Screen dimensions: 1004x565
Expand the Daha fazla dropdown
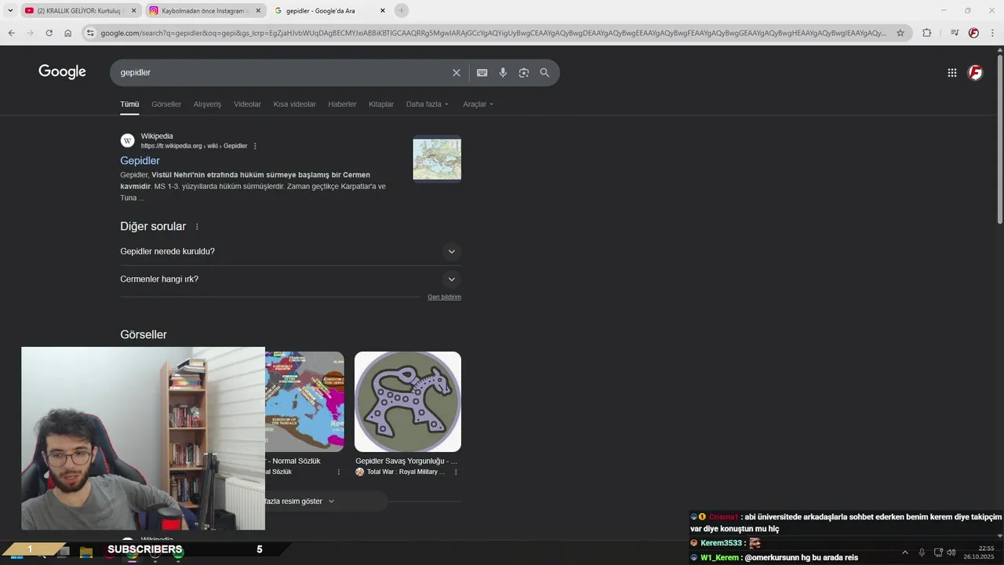tap(427, 104)
